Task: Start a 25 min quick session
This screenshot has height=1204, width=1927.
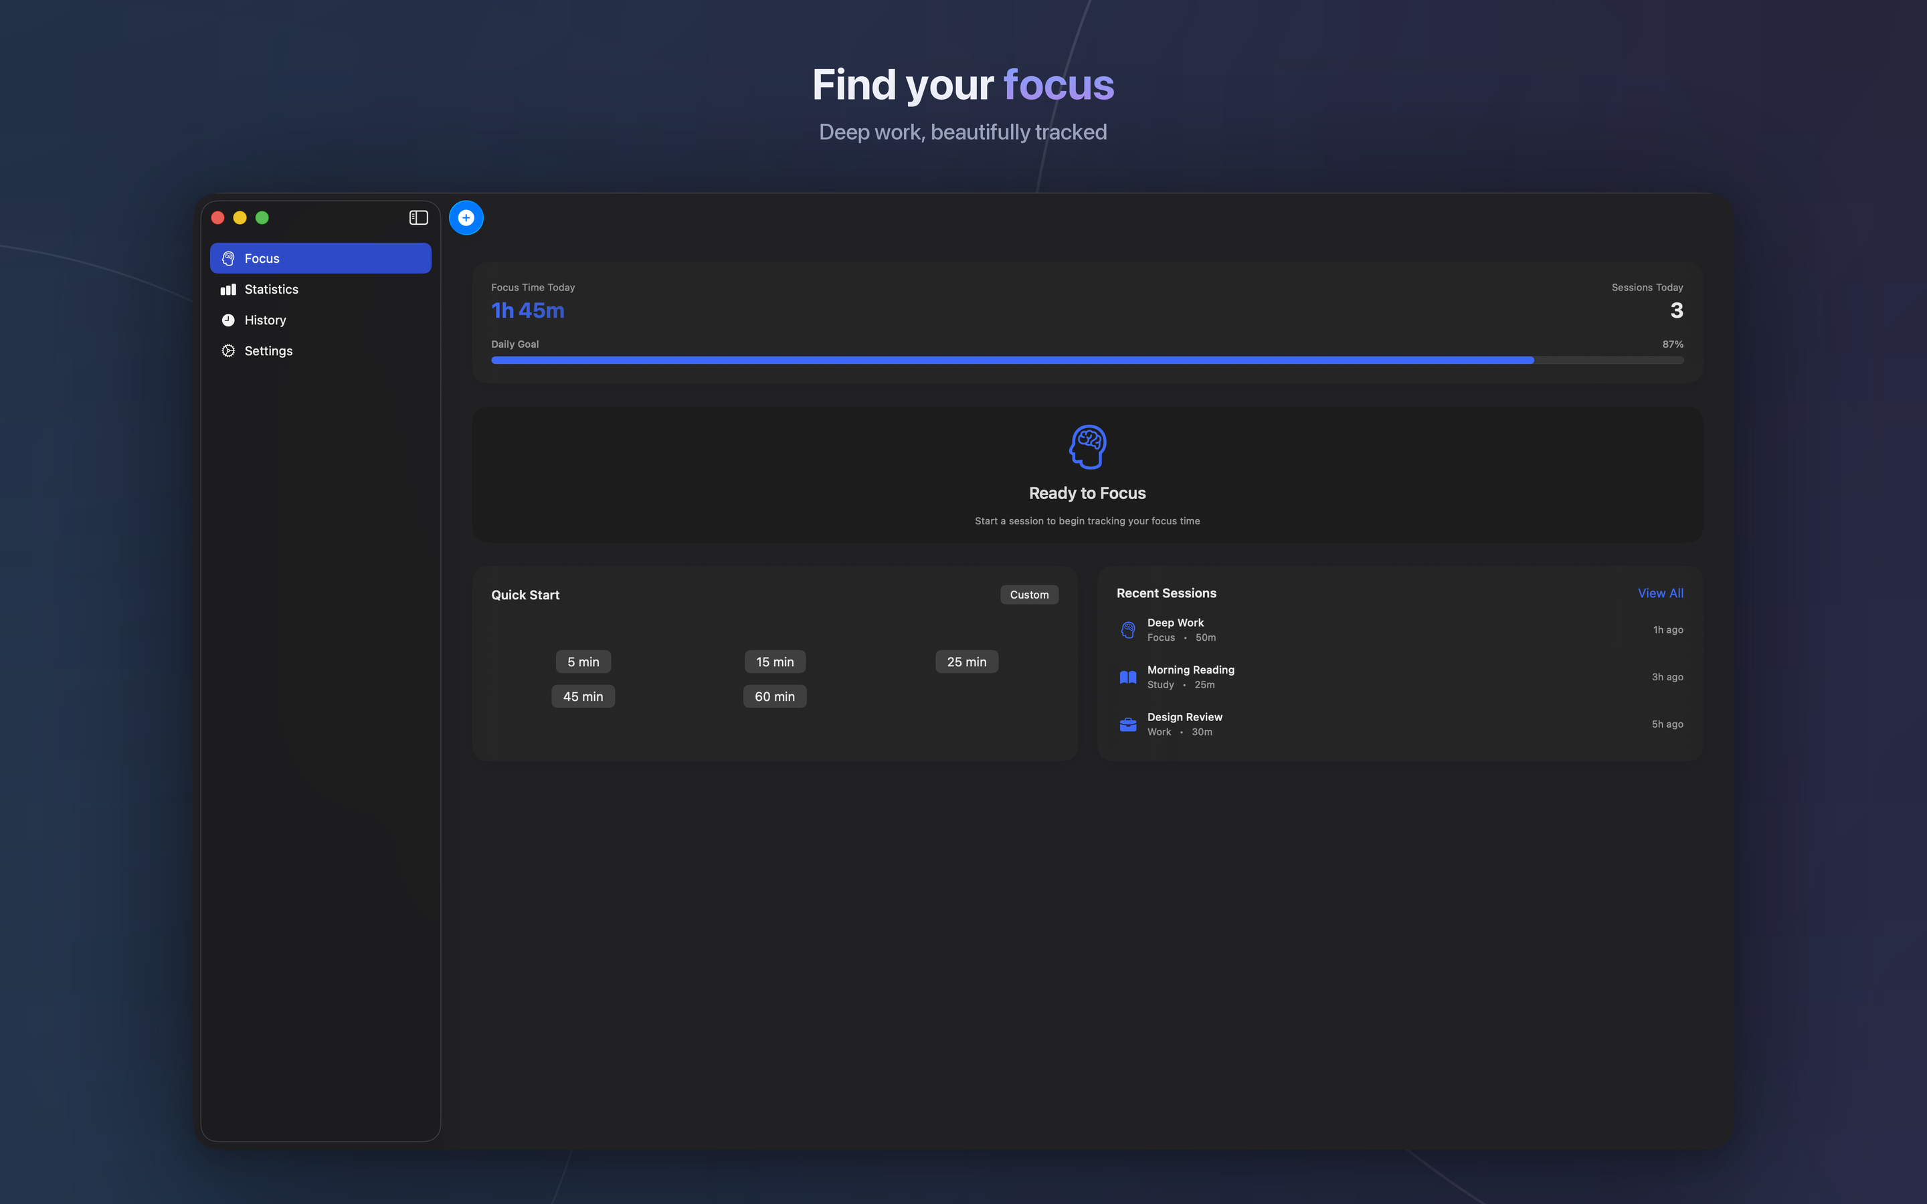Action: click(967, 662)
